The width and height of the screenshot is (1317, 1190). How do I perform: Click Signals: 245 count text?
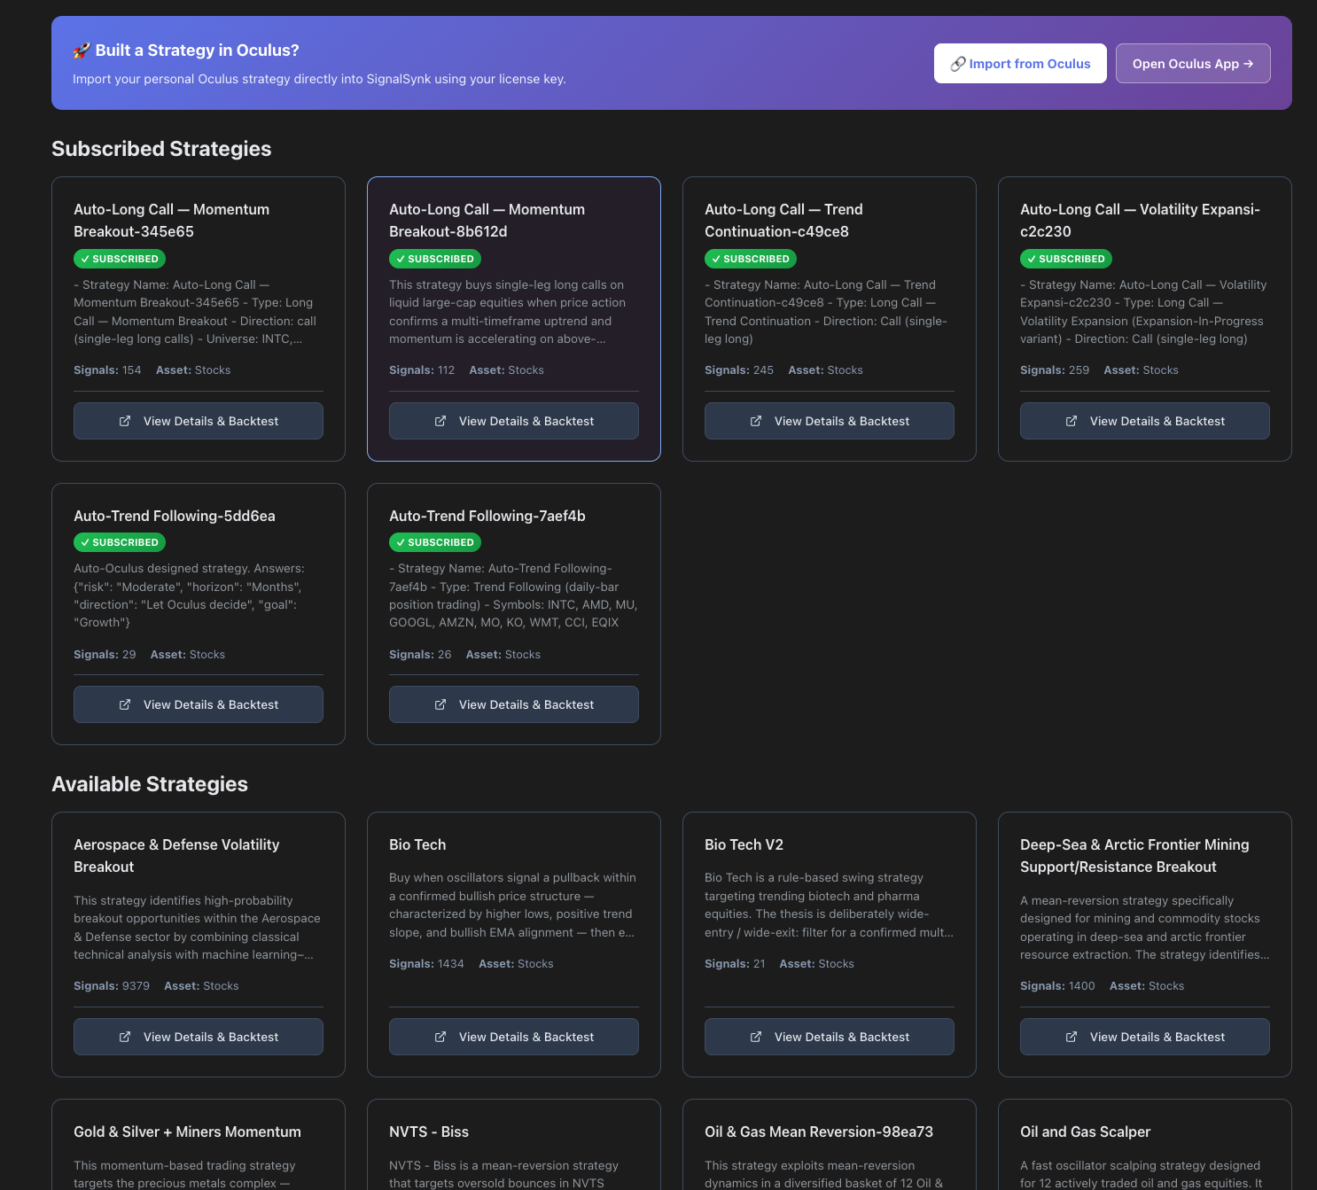pos(739,370)
